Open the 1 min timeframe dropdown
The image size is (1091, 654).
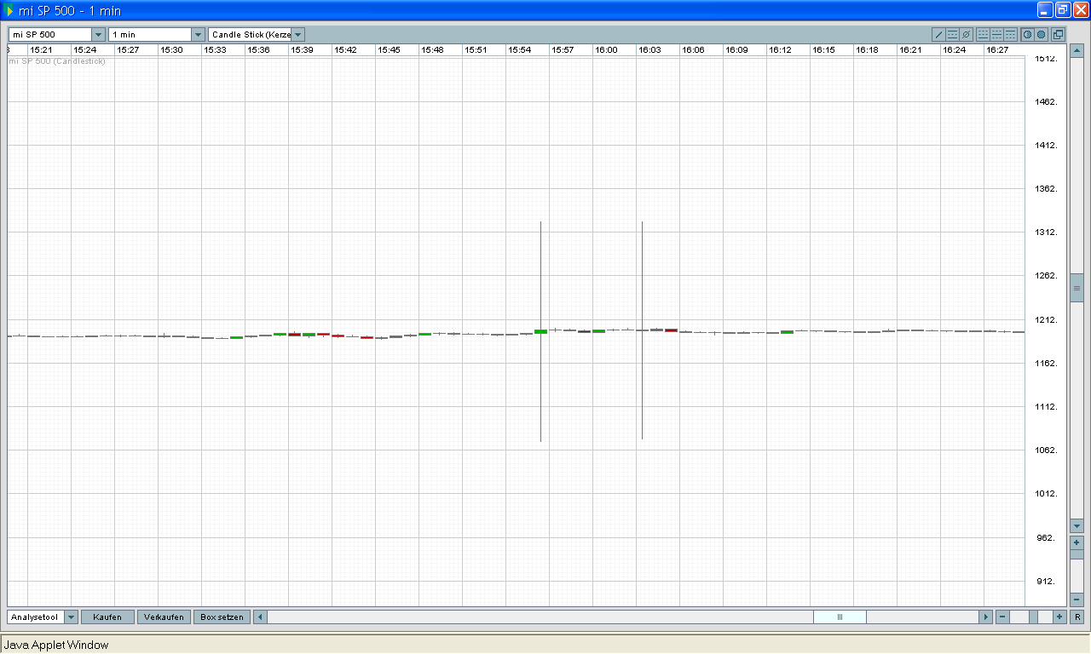pos(198,35)
